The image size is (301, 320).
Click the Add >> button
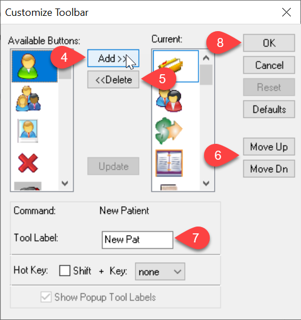[x=113, y=58]
